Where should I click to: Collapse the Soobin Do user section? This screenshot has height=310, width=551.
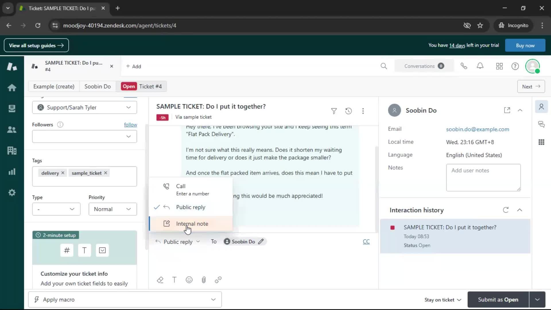click(x=520, y=110)
